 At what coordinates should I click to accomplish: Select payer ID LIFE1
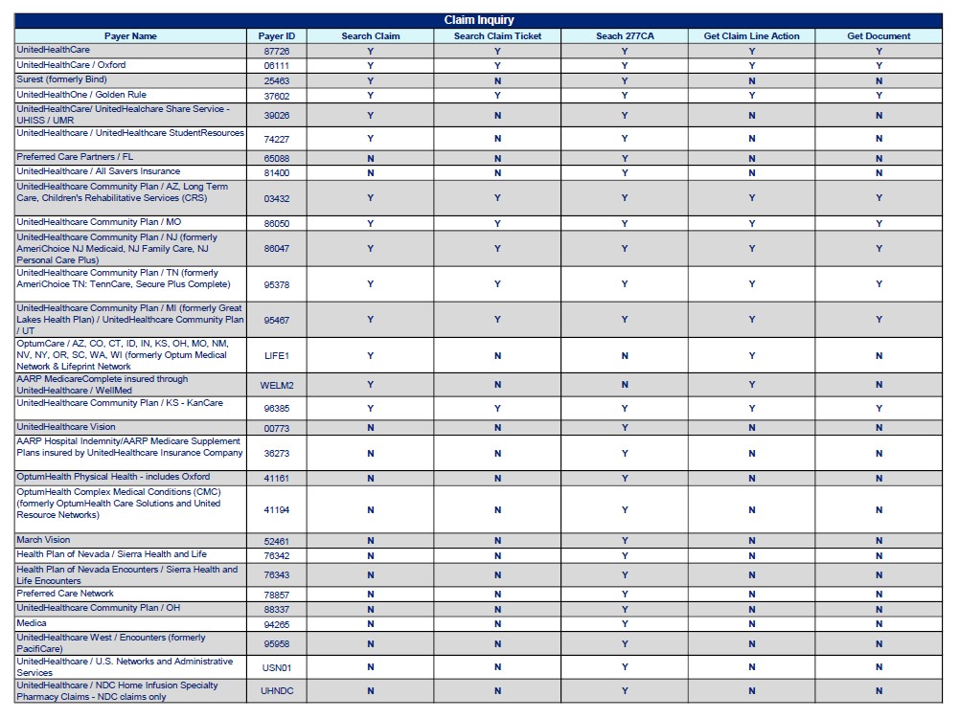tap(277, 356)
